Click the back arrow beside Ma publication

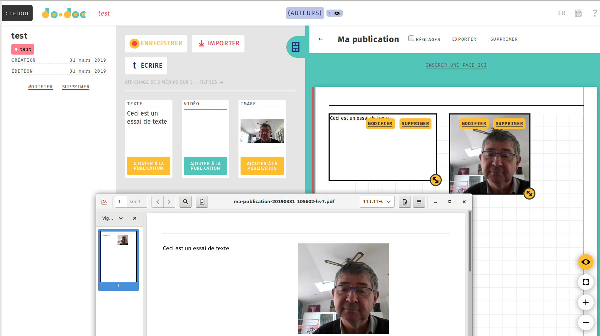point(321,39)
